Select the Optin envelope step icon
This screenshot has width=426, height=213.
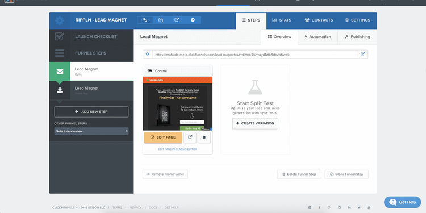tap(60, 72)
